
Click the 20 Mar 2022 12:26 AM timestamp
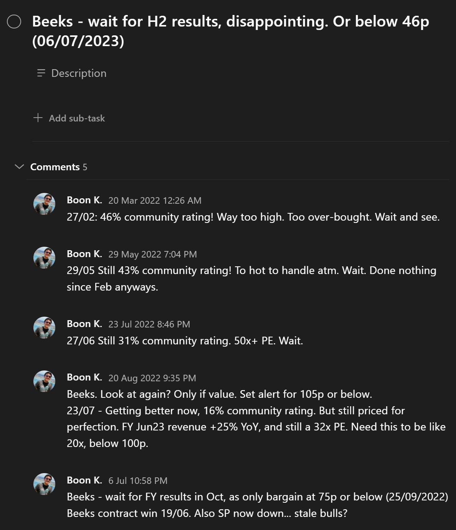(x=155, y=201)
